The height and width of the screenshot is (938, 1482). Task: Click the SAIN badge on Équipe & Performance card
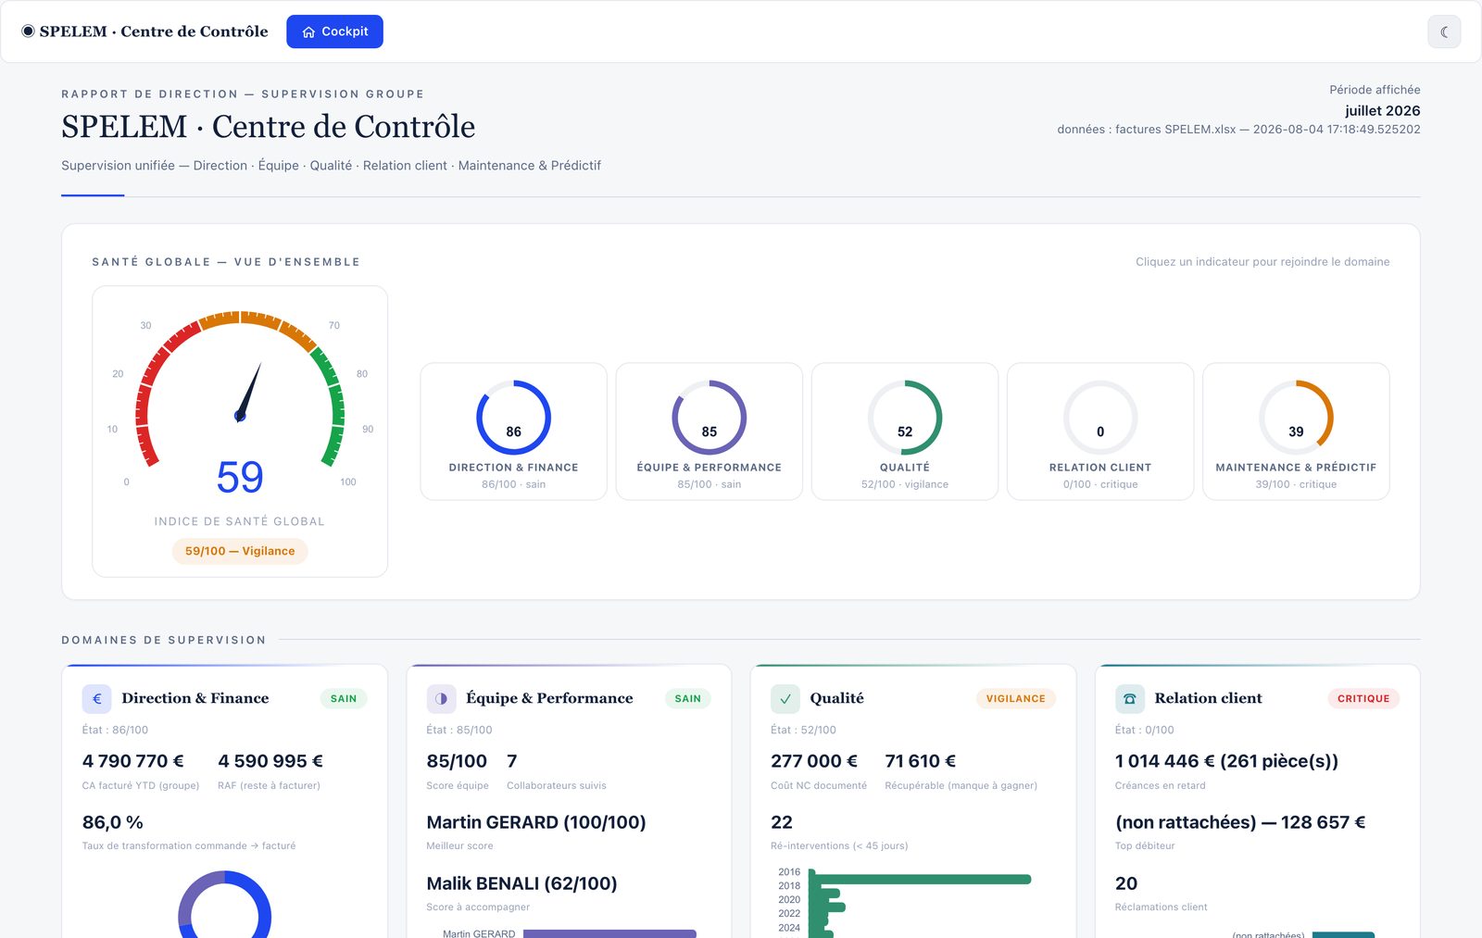pyautogui.click(x=687, y=698)
